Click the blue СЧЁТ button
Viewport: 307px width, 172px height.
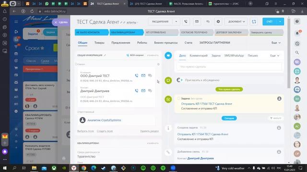pyautogui.click(x=270, y=21)
